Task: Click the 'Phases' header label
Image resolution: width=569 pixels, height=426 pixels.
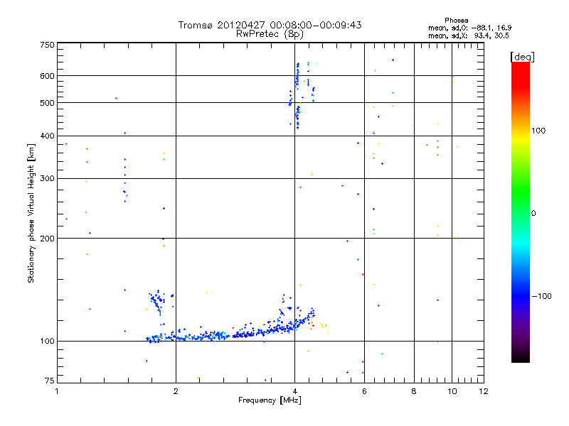Action: point(456,21)
